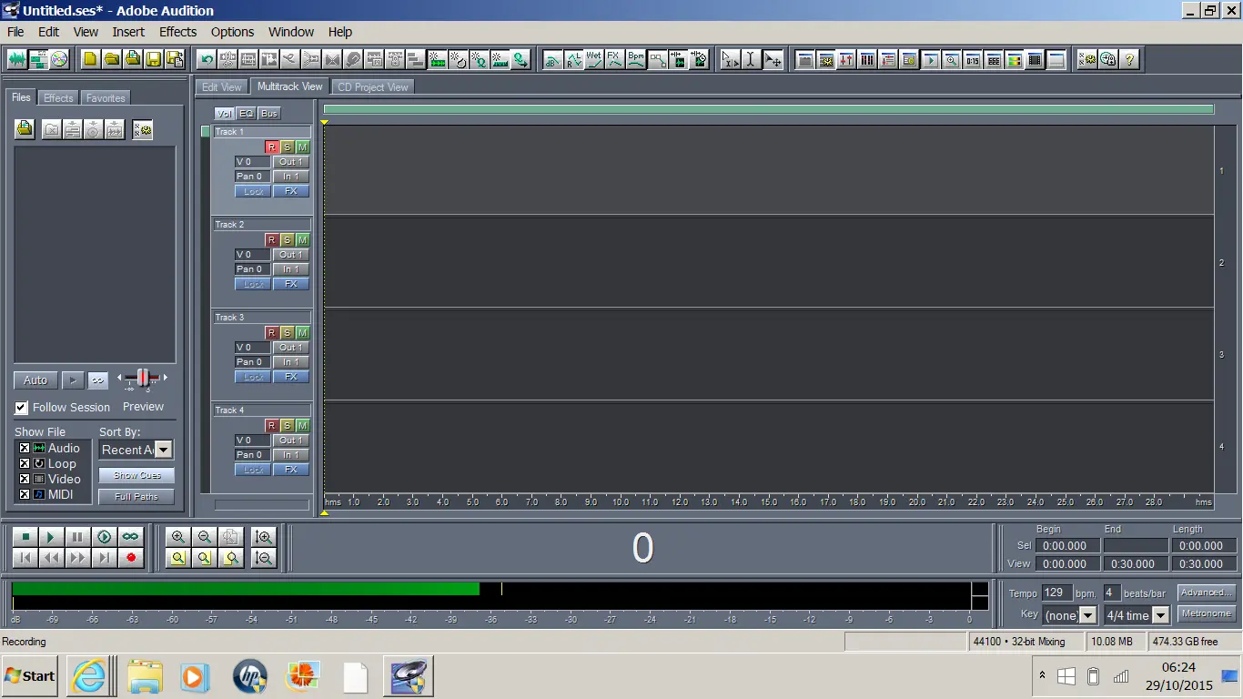
Task: Open CD Project view toolbar disc icon
Action: click(x=59, y=60)
